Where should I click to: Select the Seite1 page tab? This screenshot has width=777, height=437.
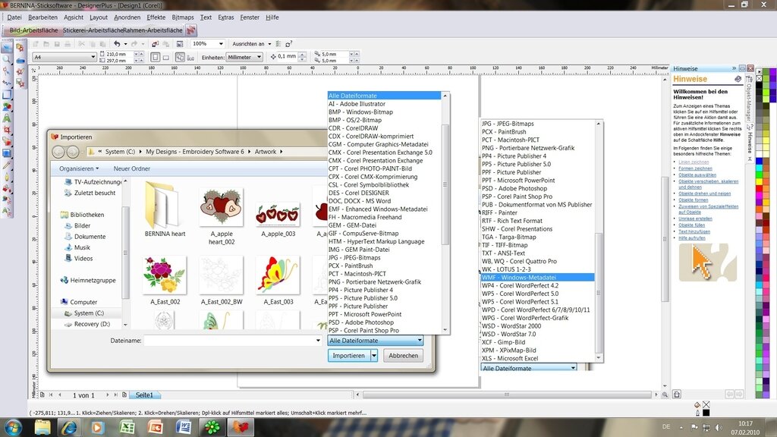point(144,395)
